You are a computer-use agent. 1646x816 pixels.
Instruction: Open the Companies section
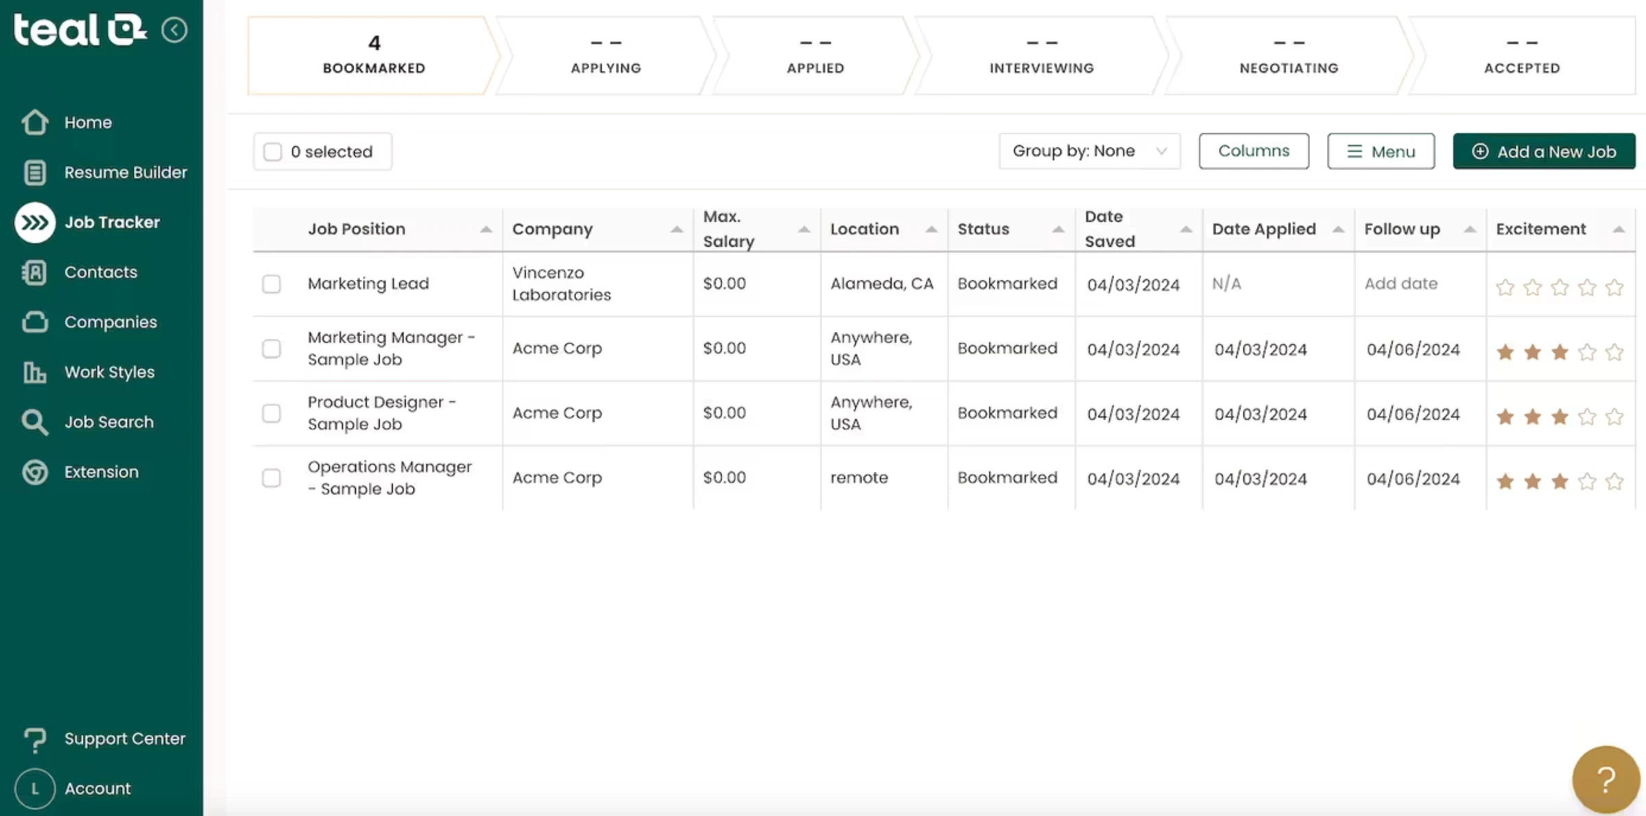(110, 322)
